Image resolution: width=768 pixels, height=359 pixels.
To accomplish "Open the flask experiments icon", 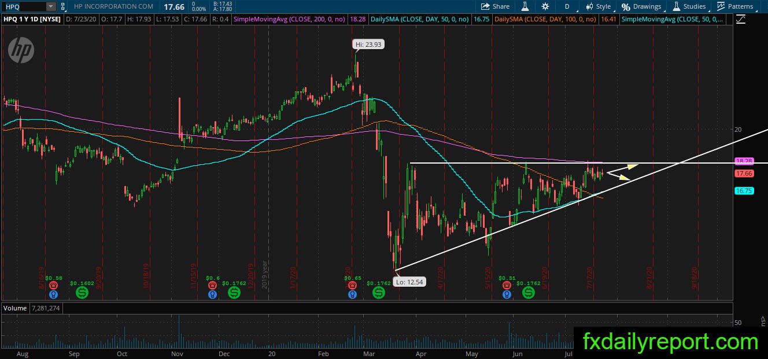I will tap(525, 6).
